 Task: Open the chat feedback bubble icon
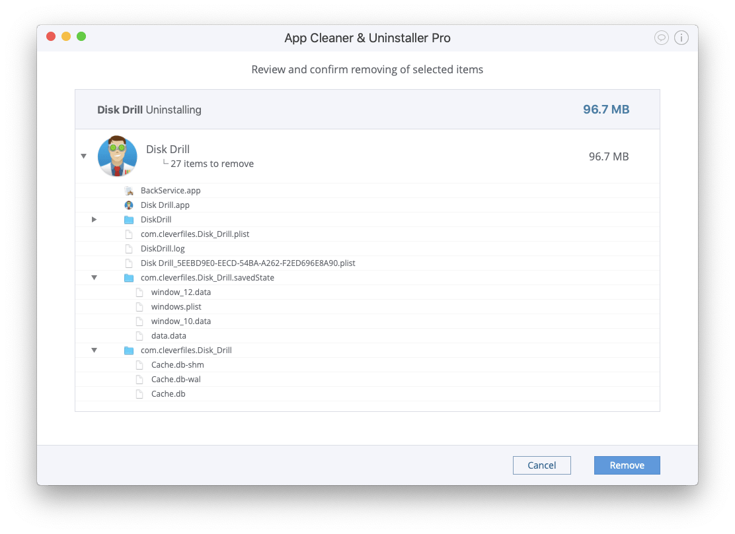661,38
